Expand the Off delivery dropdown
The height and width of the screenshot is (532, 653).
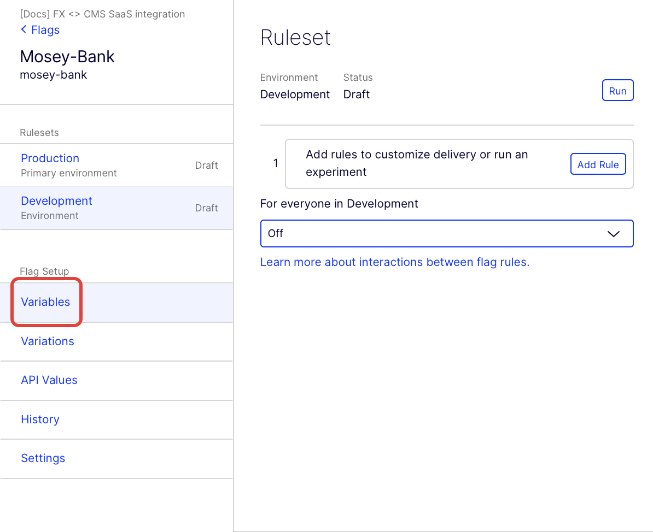pos(447,233)
